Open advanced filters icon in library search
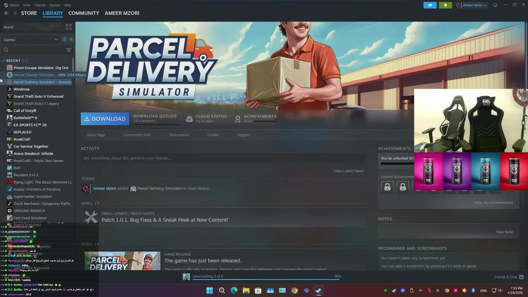The width and height of the screenshot is (528, 297). (x=68, y=50)
